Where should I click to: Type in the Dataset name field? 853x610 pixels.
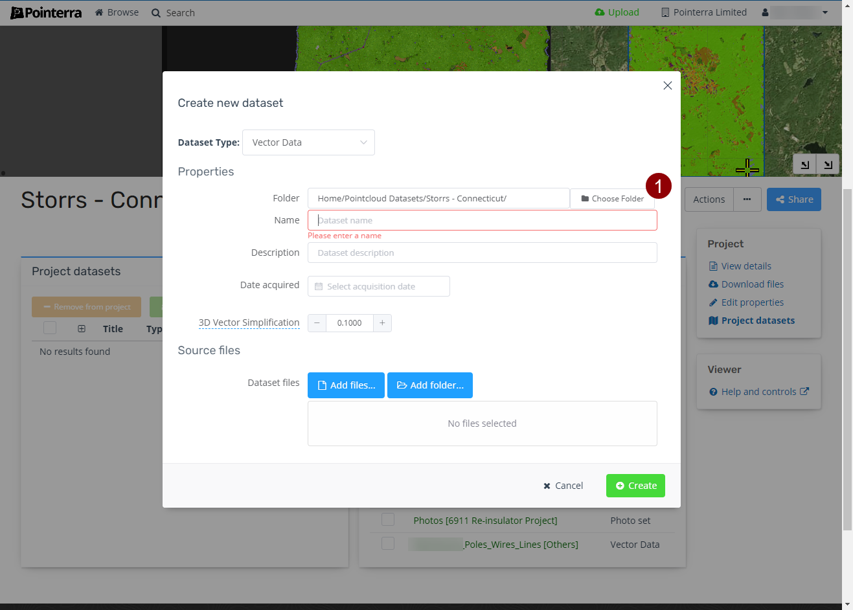pos(482,220)
